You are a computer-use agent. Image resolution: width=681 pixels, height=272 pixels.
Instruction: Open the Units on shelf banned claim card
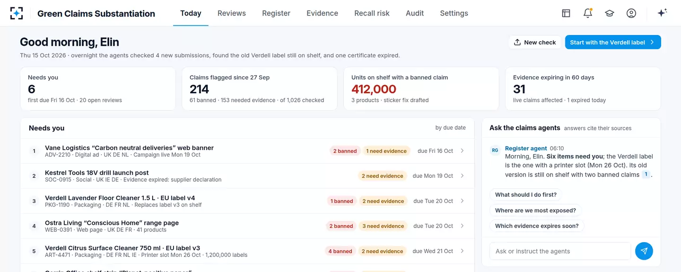[x=421, y=89]
